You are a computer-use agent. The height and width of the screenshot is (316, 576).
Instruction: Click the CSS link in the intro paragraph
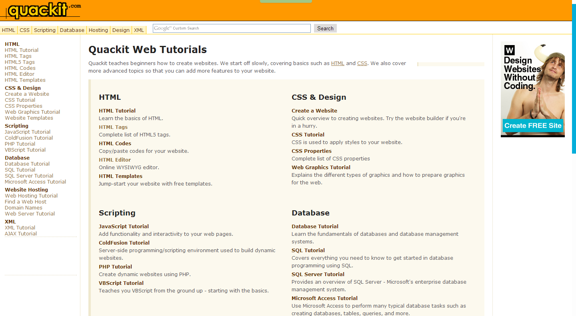click(x=362, y=63)
